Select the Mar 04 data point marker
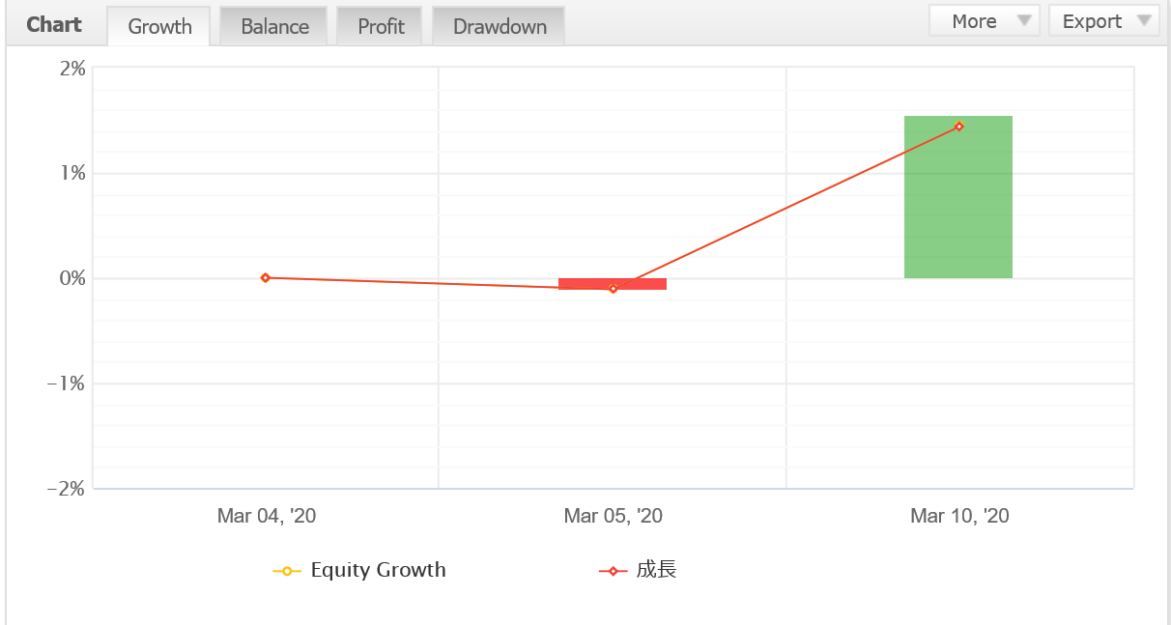The width and height of the screenshot is (1171, 625). coord(265,277)
